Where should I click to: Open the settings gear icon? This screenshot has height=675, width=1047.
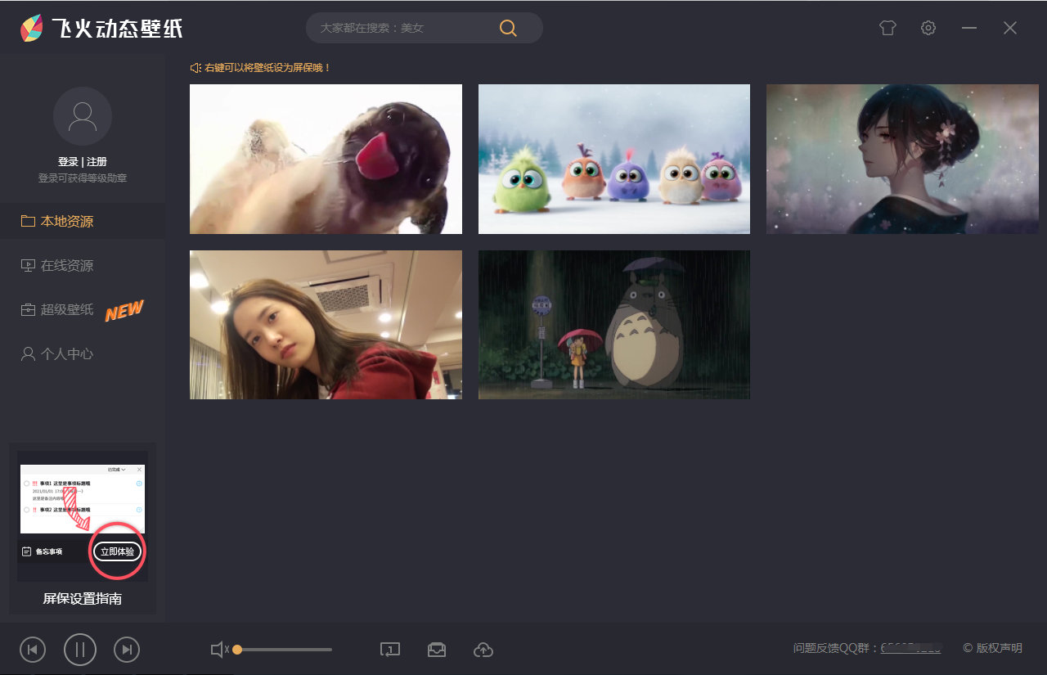[x=928, y=28]
